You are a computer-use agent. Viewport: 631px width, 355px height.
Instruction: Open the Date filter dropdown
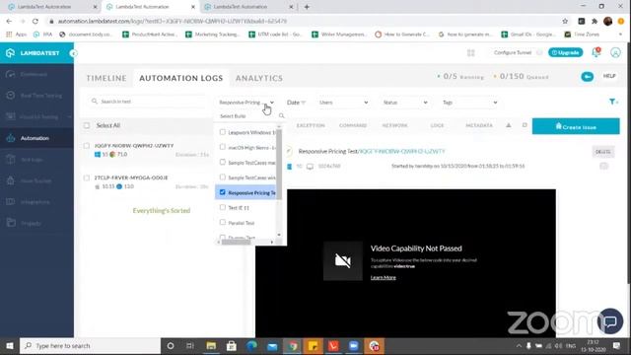coord(296,103)
